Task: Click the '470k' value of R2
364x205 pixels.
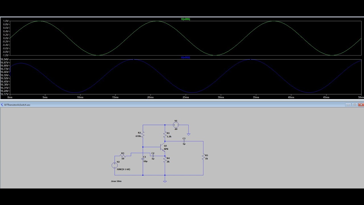Action: point(138,136)
